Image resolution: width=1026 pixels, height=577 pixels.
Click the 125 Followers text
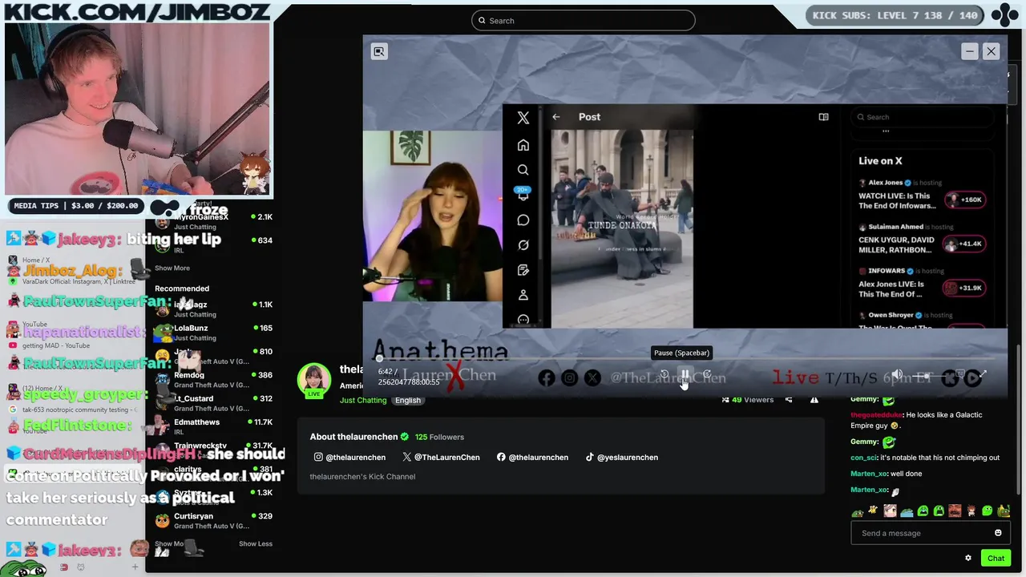pos(439,437)
